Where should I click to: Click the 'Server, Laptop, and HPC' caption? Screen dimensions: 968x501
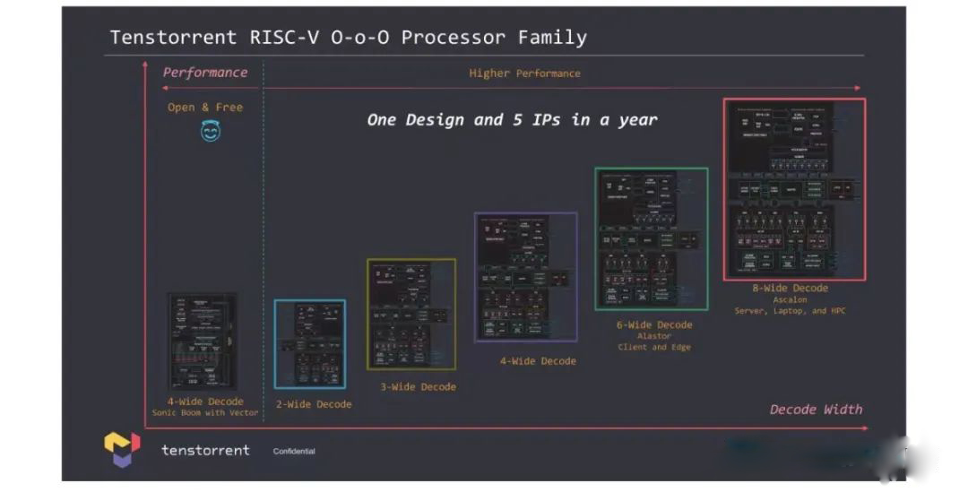791,311
